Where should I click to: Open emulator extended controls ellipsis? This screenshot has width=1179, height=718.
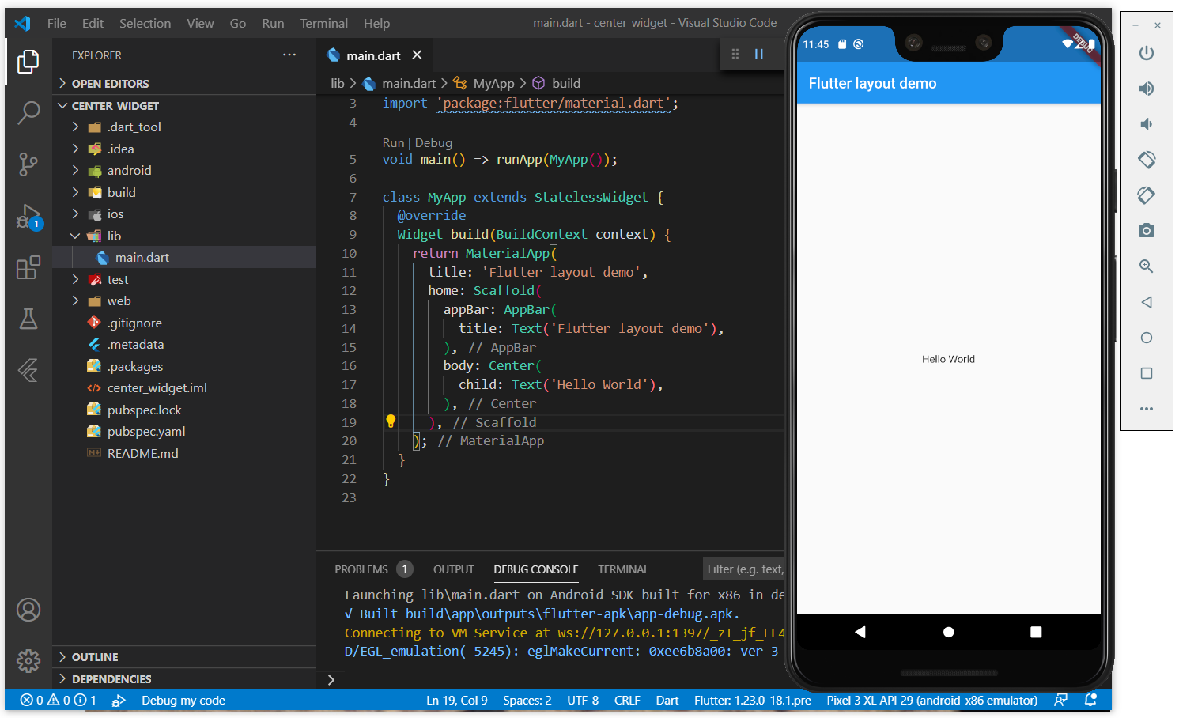click(x=1147, y=409)
